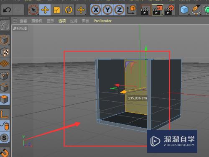Open the 面板 viewport menu
Image resolution: width=209 pixels, height=157 pixels.
(x=85, y=21)
